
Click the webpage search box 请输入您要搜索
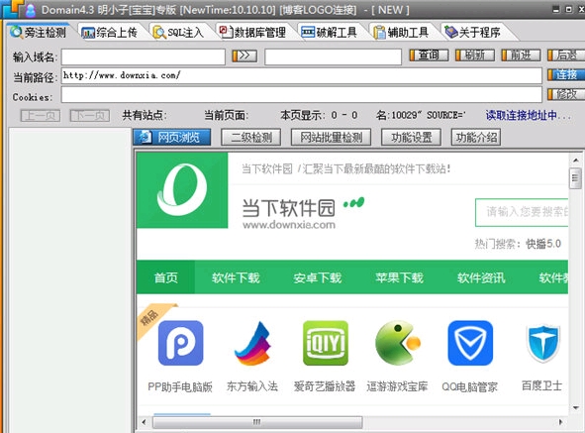tap(522, 212)
